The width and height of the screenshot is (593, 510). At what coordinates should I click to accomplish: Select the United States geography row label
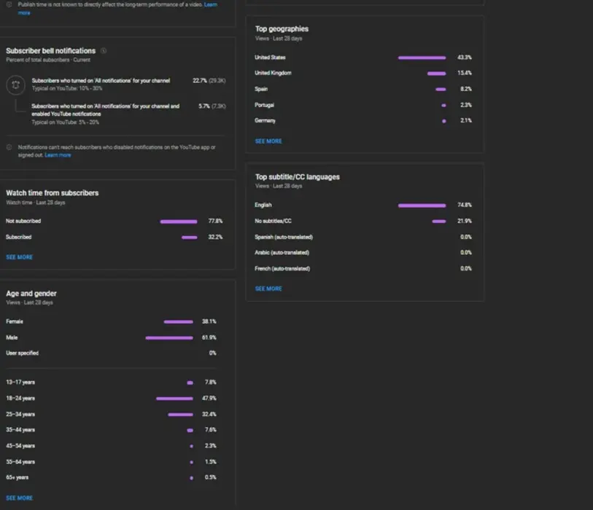(270, 58)
